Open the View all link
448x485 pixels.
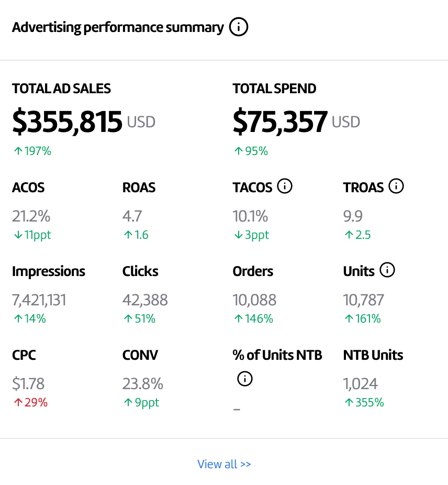[x=223, y=464]
